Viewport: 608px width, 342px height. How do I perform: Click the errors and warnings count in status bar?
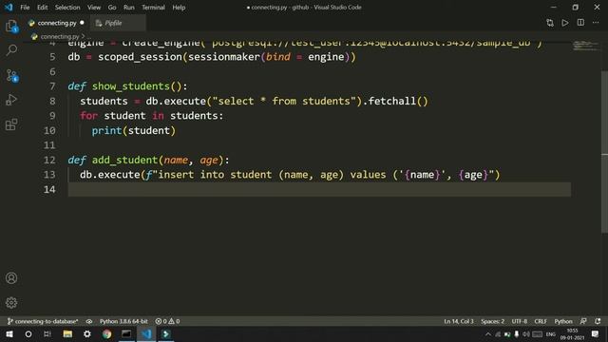tap(167, 321)
